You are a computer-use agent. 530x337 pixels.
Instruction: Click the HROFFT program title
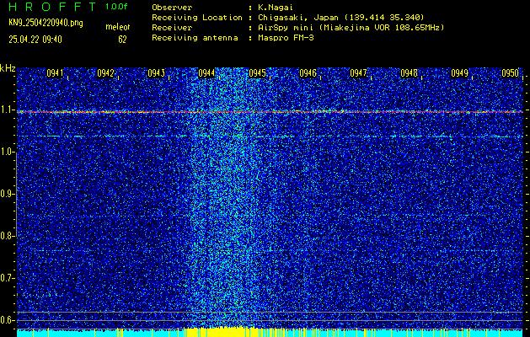[x=52, y=7]
